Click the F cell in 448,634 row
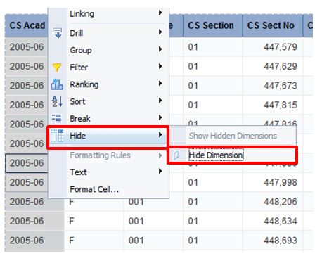 pyautogui.click(x=94, y=221)
